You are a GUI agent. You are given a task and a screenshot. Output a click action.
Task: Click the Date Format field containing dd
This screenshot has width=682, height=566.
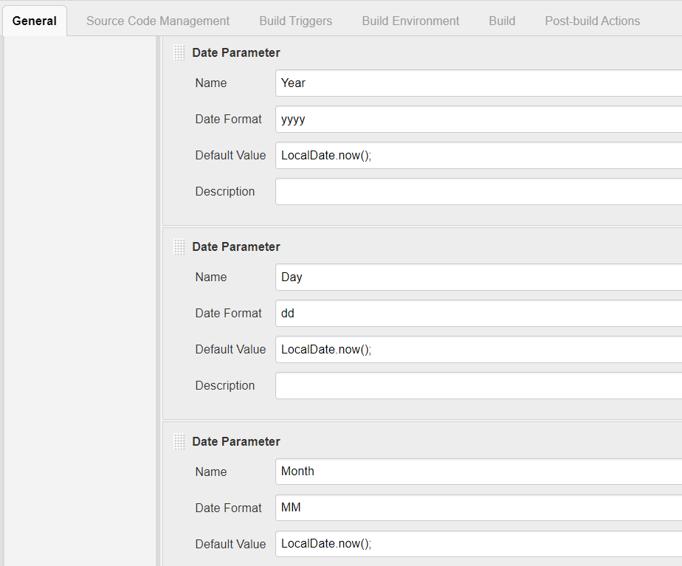(x=478, y=313)
